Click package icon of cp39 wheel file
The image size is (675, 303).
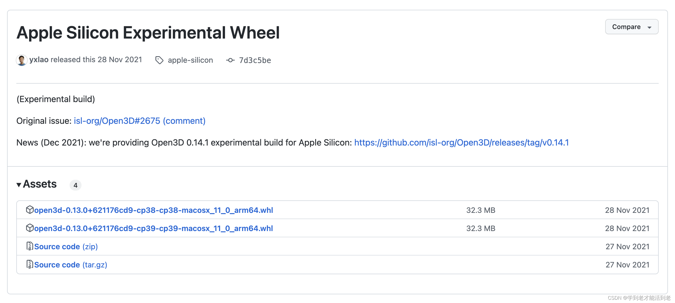pos(29,228)
